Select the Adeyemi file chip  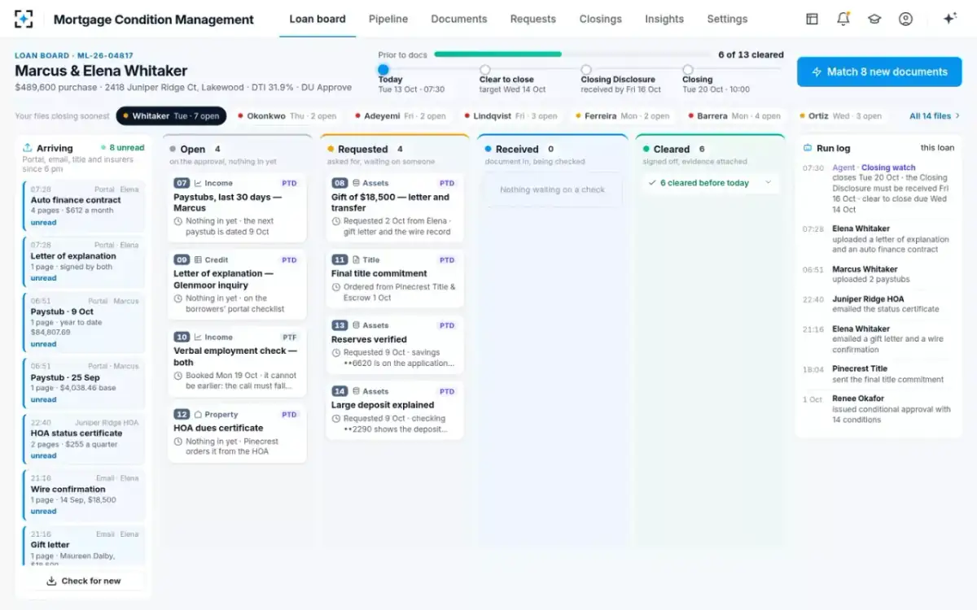400,116
